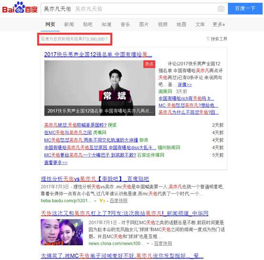264x260 pixels.
Task: Open the camera image search icon
Action: pyautogui.click(x=221, y=9)
